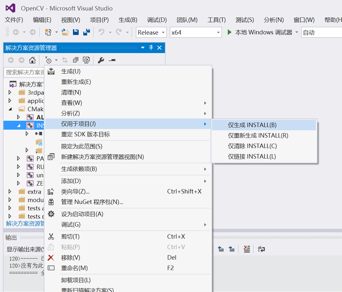This screenshot has width=342, height=292.
Task: Click the save all disks icon
Action: point(87,32)
